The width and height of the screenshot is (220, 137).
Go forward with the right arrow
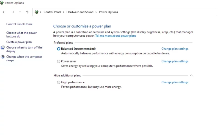13,12
